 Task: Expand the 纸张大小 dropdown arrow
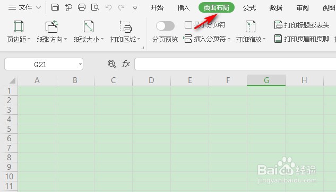click(x=102, y=39)
